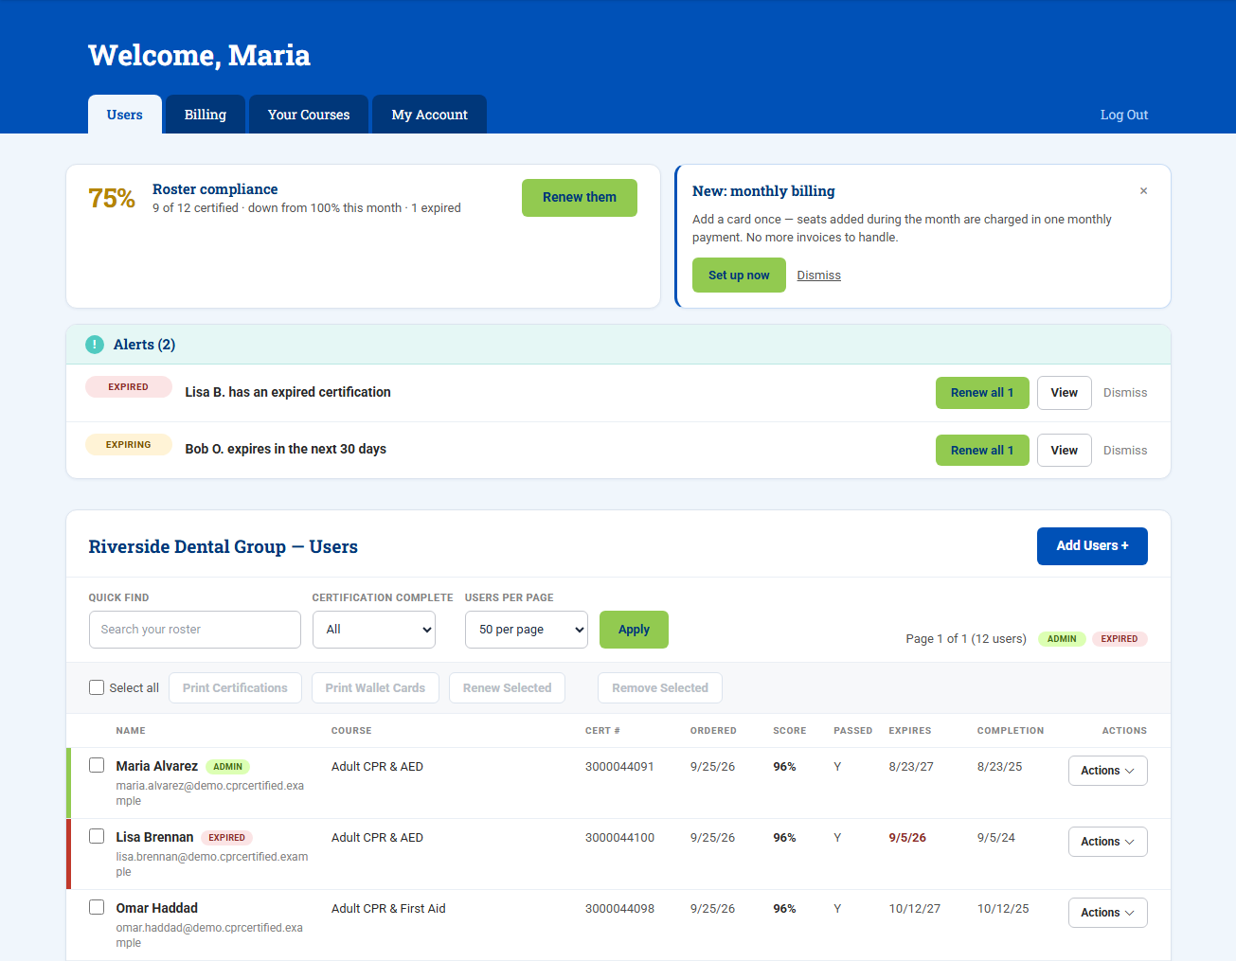
Task: Click the EXPIRED legend badge near pagination
Action: coord(1120,639)
